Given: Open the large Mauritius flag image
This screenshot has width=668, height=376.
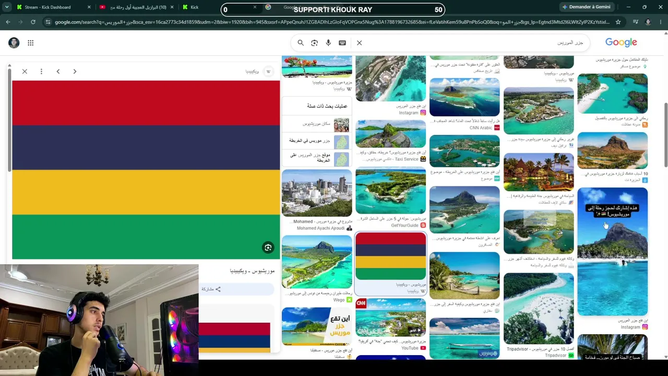Looking at the screenshot, I should (x=146, y=170).
